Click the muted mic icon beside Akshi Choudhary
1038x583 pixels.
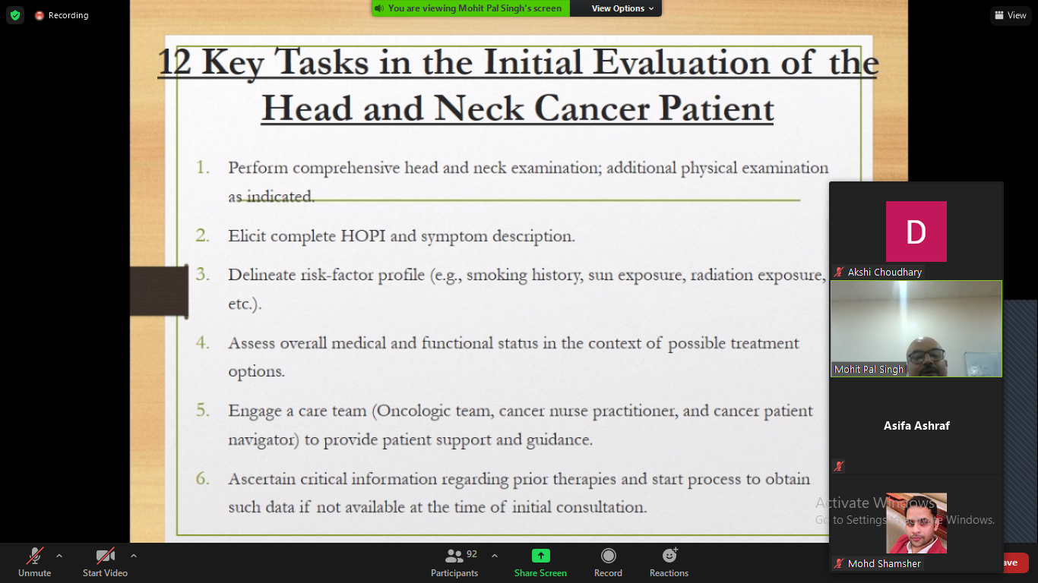[x=839, y=272]
